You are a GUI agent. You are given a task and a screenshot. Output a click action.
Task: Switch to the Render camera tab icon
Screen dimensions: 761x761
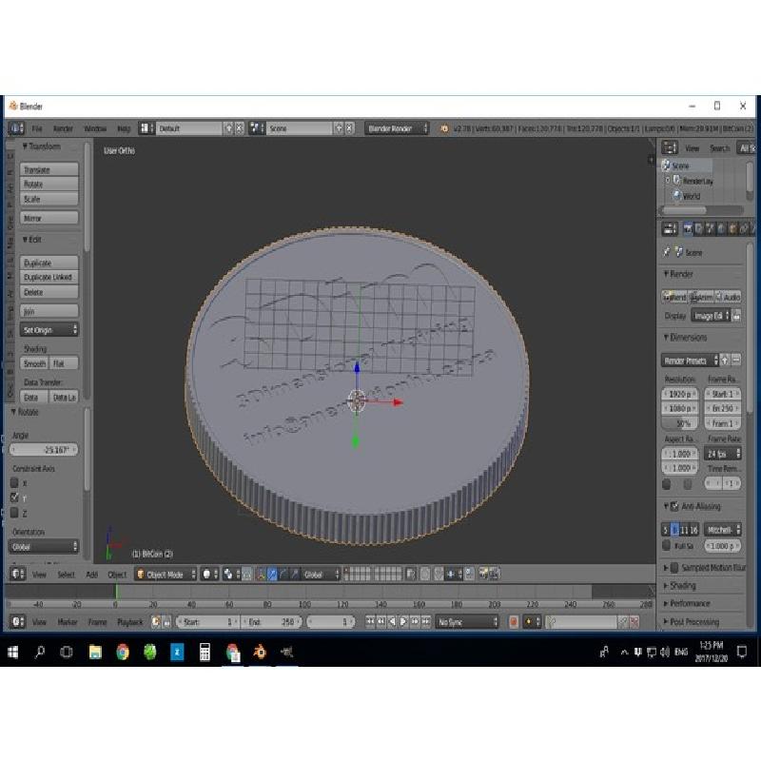click(x=688, y=228)
